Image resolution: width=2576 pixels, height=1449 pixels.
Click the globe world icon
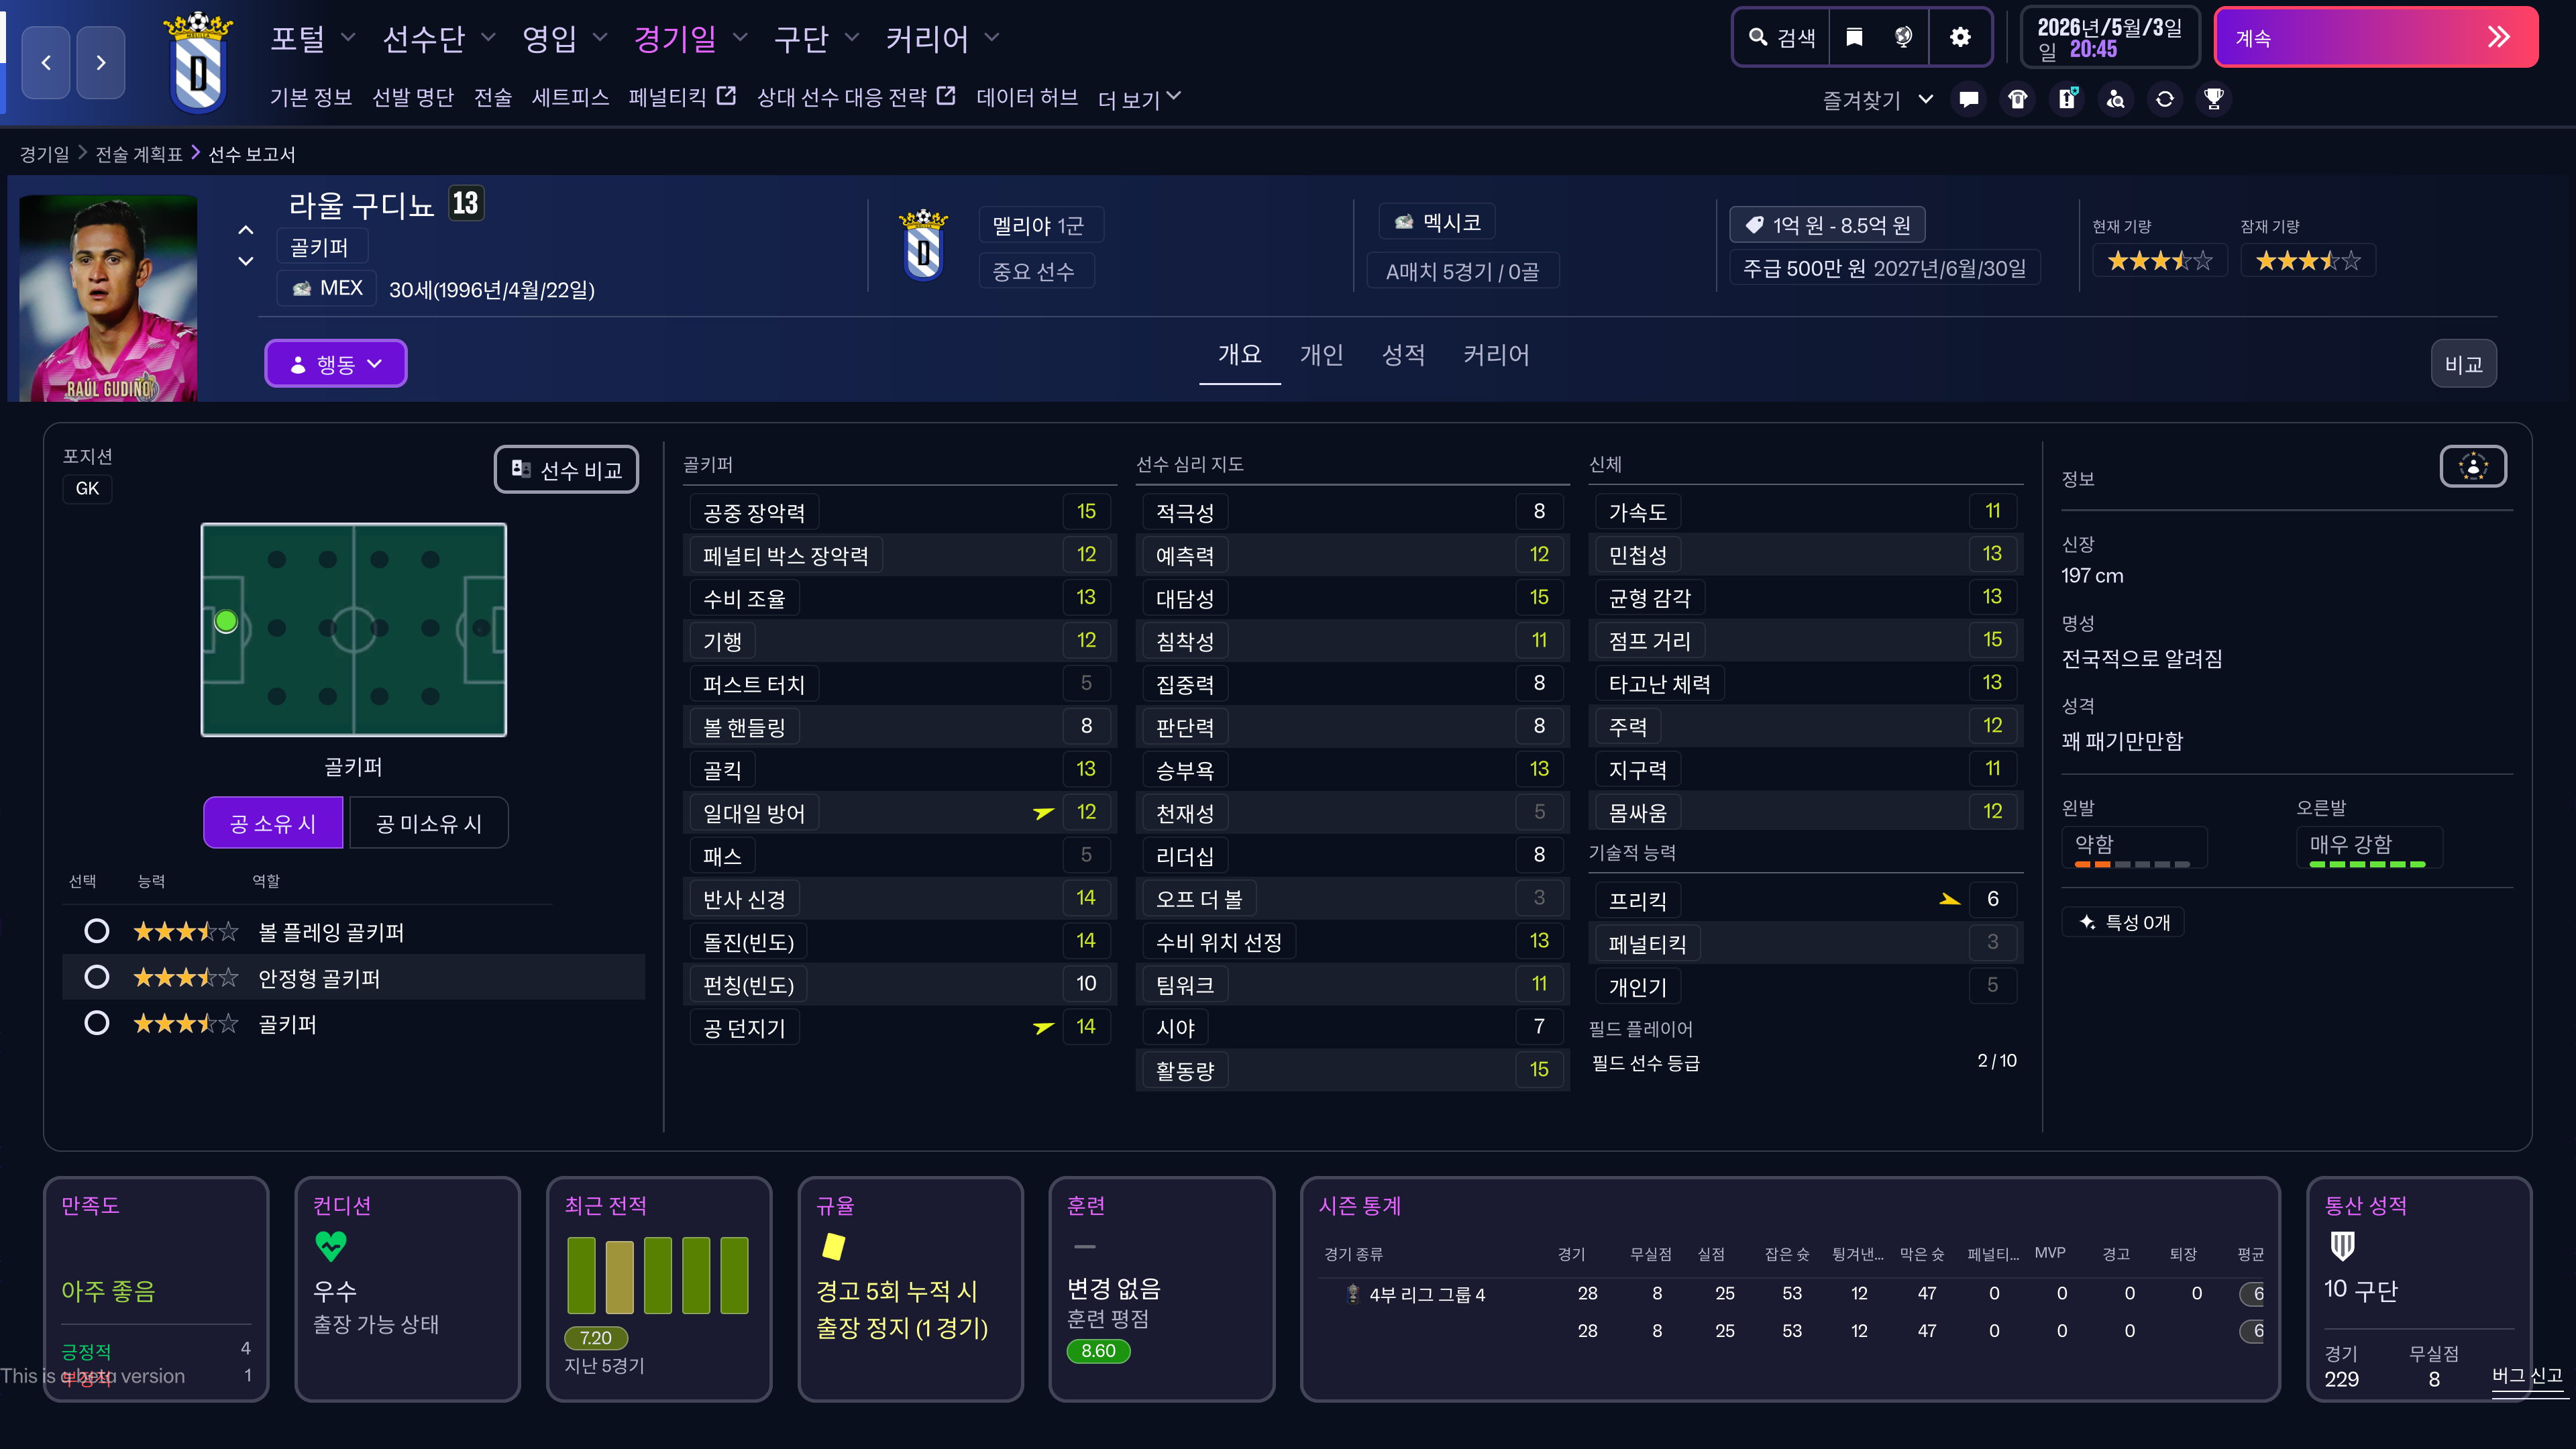pyautogui.click(x=1903, y=38)
